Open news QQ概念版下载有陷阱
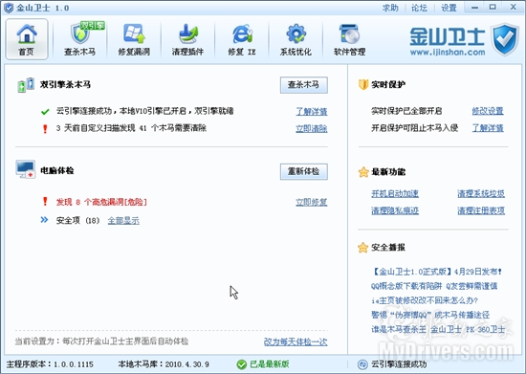 pos(434,286)
